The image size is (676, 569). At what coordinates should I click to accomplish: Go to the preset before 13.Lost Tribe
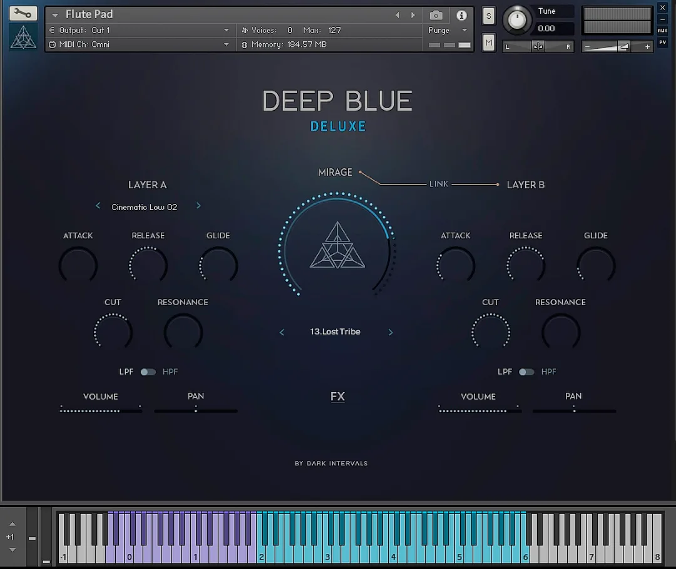click(282, 332)
